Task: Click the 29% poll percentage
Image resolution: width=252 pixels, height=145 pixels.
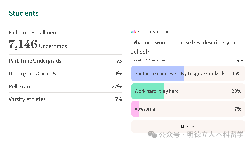Action: point(236,91)
